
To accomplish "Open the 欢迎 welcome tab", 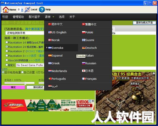I will [x=5, y=17].
